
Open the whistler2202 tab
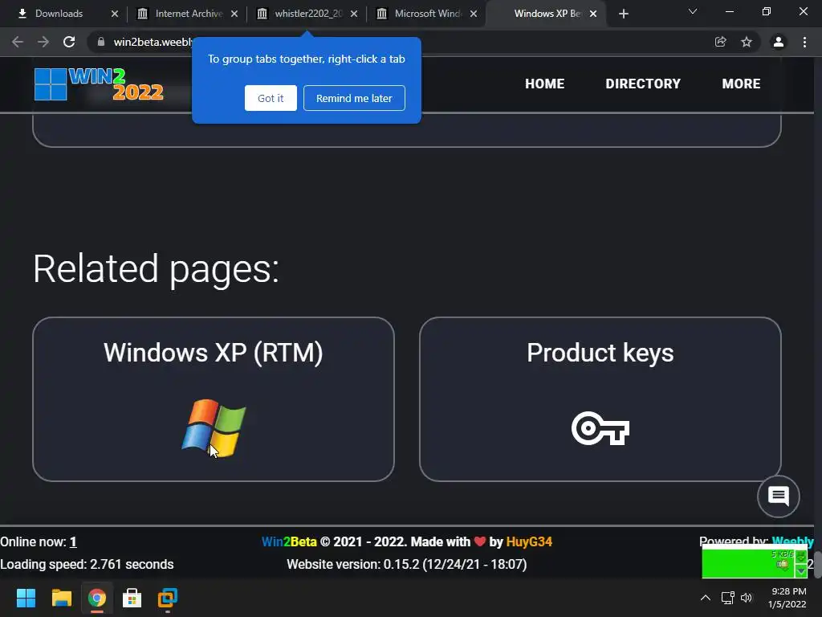click(x=307, y=14)
